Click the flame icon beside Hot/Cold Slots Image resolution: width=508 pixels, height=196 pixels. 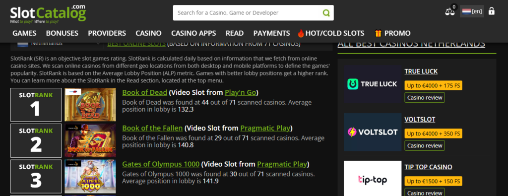pyautogui.click(x=301, y=33)
